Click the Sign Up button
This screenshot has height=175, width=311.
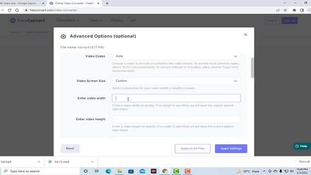point(290,20)
